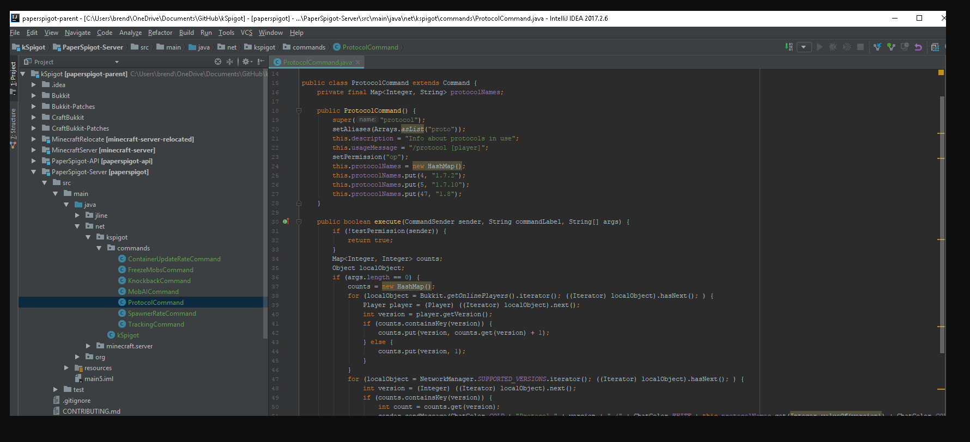Collapse the constructor fold marker at line 18
This screenshot has height=442, width=970.
coord(299,111)
